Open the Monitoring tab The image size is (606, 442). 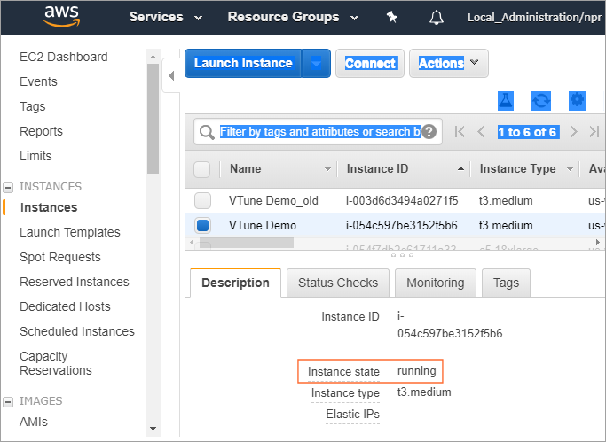[435, 283]
